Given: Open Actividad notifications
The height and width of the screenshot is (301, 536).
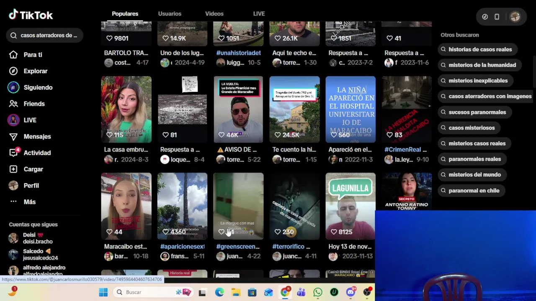Looking at the screenshot, I should pyautogui.click(x=37, y=153).
